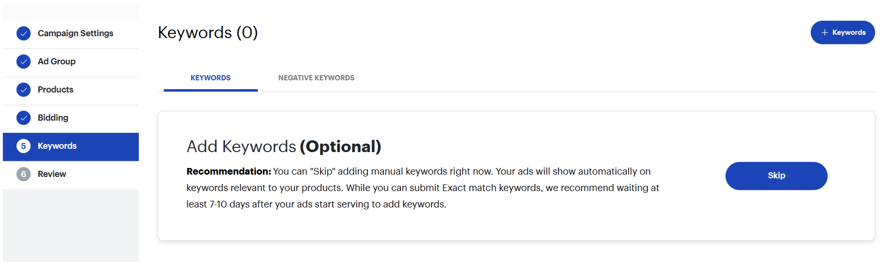
Task: Click the plus icon on the Keywords button
Action: coord(824,32)
